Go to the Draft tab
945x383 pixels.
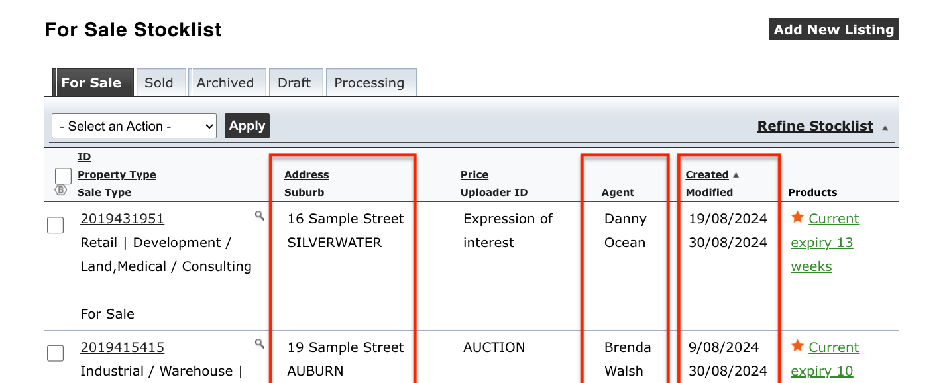click(294, 83)
